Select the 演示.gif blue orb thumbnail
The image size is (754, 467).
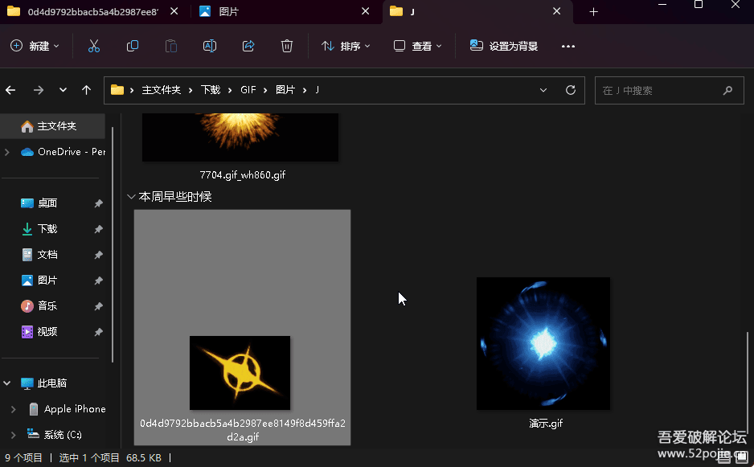(x=543, y=343)
